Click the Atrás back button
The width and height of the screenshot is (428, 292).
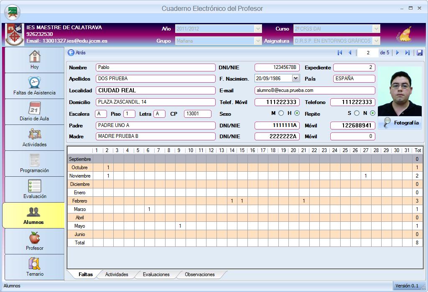point(77,53)
